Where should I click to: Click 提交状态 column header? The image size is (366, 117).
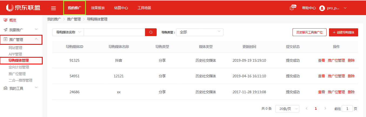(x=293, y=47)
